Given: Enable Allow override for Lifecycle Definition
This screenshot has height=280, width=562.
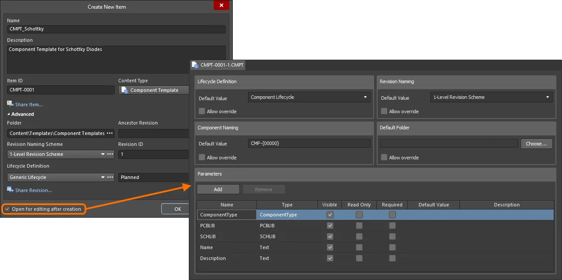Looking at the screenshot, I should tap(201, 111).
